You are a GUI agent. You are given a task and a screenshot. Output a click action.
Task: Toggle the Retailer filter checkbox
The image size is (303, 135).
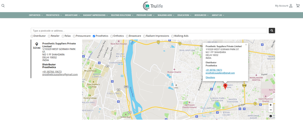pyautogui.click(x=49, y=36)
